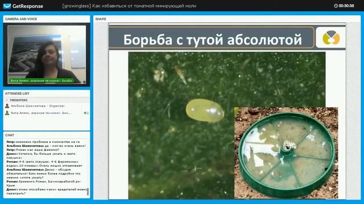Click the green presenter avatar icon

(x=7, y=113)
